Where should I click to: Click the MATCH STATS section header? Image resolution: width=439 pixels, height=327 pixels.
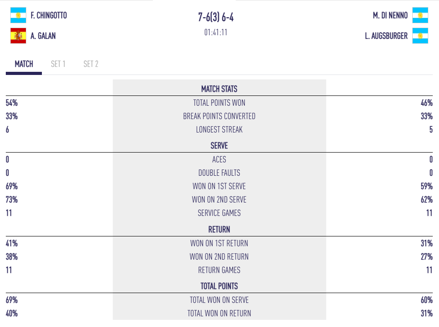click(219, 89)
